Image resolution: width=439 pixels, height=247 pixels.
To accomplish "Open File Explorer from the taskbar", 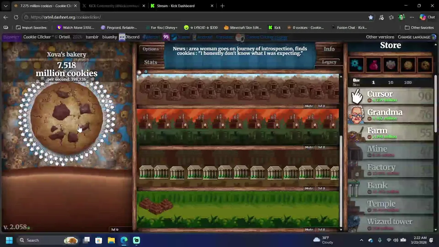I will [x=111, y=240].
